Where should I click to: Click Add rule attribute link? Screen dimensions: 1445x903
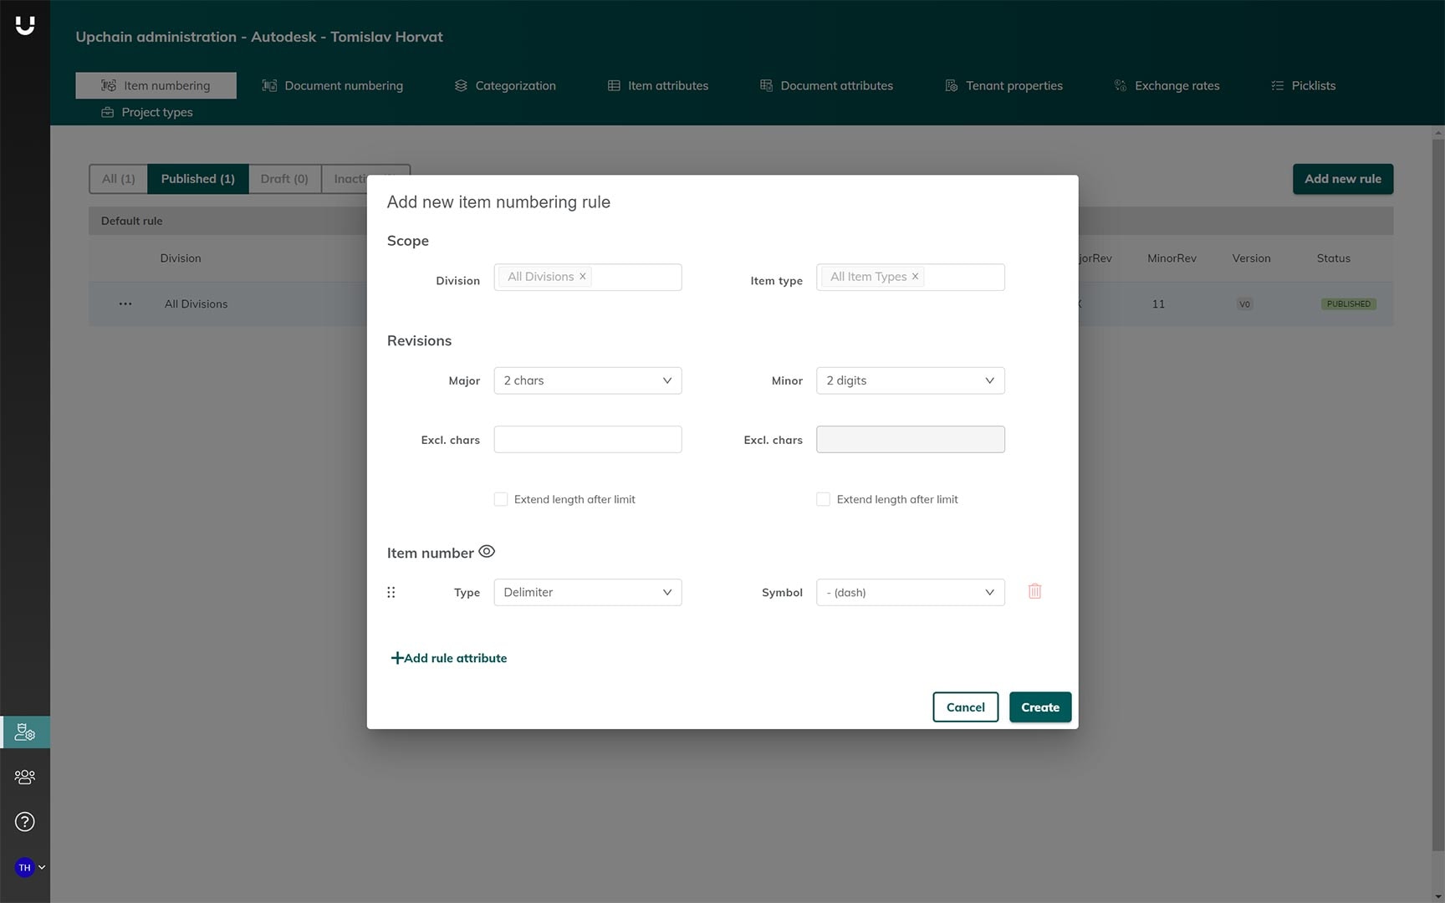pyautogui.click(x=449, y=658)
